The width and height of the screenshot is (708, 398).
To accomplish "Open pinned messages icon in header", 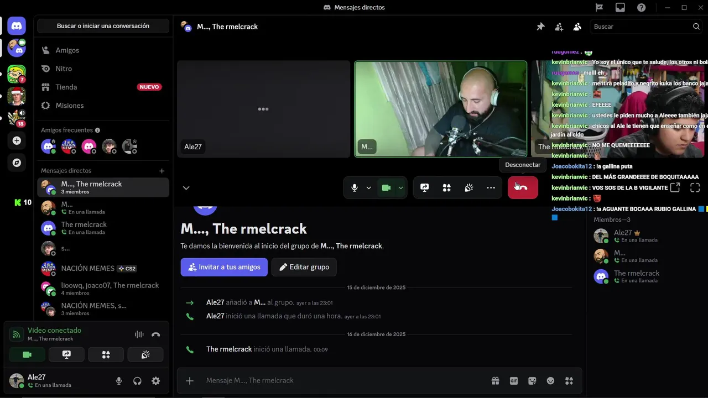I will [540, 27].
